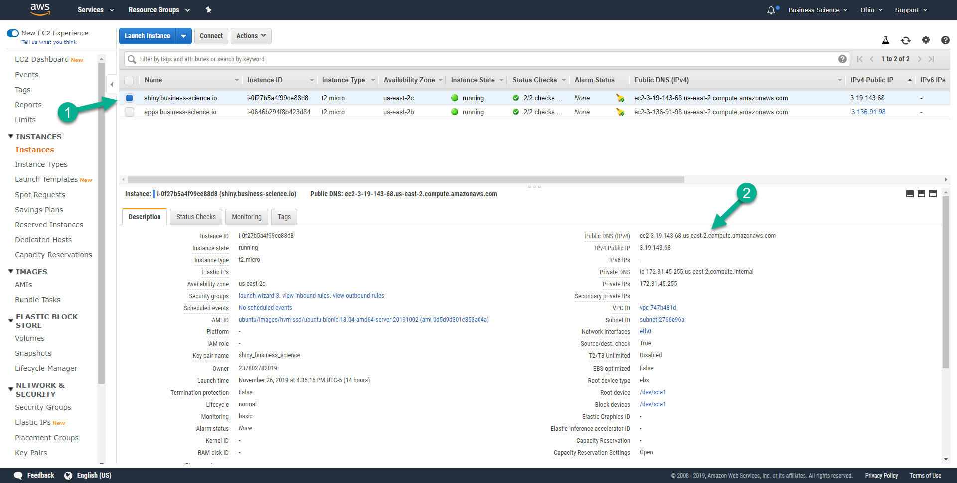Click alarm icon for shiny.business-science.io
This screenshot has width=957, height=483.
click(620, 98)
